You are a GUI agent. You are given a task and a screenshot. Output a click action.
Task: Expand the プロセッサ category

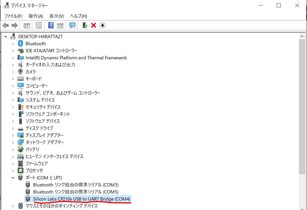(13, 171)
